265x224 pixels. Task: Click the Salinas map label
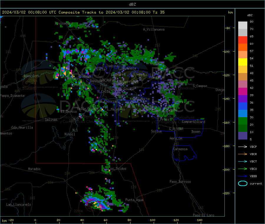(51, 120)
